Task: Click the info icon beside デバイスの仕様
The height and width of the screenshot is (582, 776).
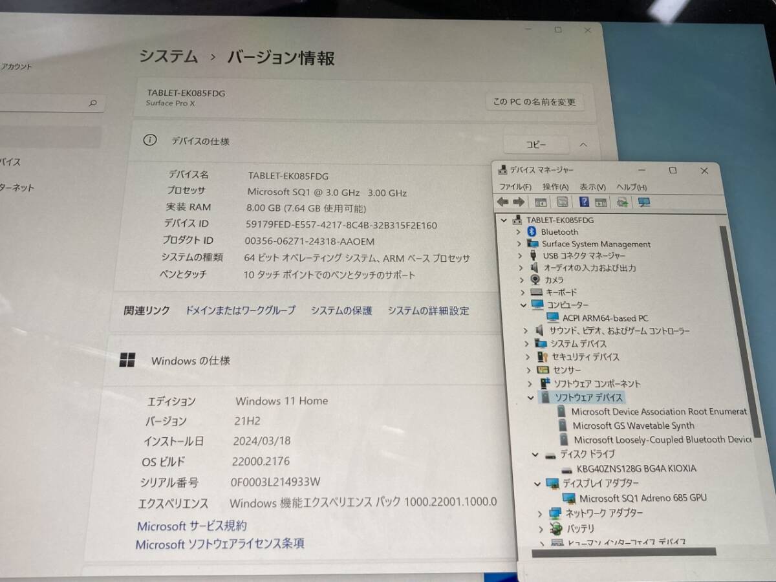Action: click(149, 140)
